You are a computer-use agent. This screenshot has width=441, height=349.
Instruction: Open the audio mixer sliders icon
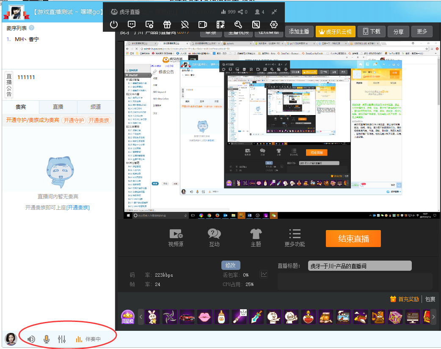pos(62,339)
